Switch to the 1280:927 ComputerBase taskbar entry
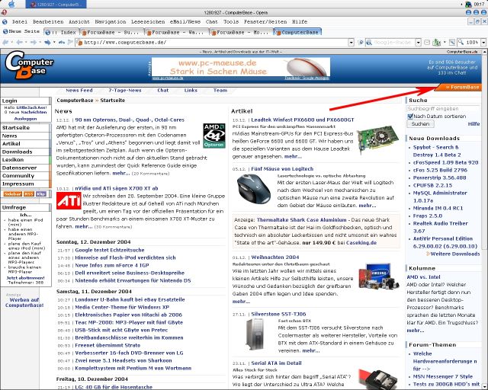 coord(56,4)
